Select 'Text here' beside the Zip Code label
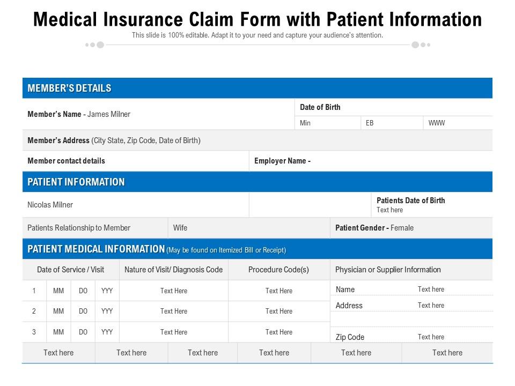This screenshot has width=515, height=386. (x=431, y=337)
